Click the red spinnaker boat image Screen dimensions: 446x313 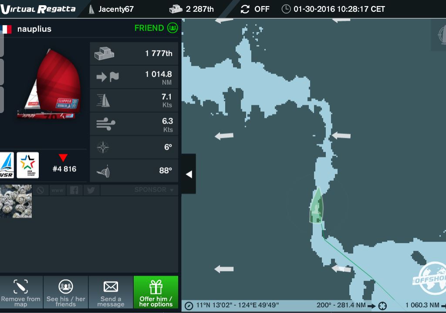tap(50, 84)
